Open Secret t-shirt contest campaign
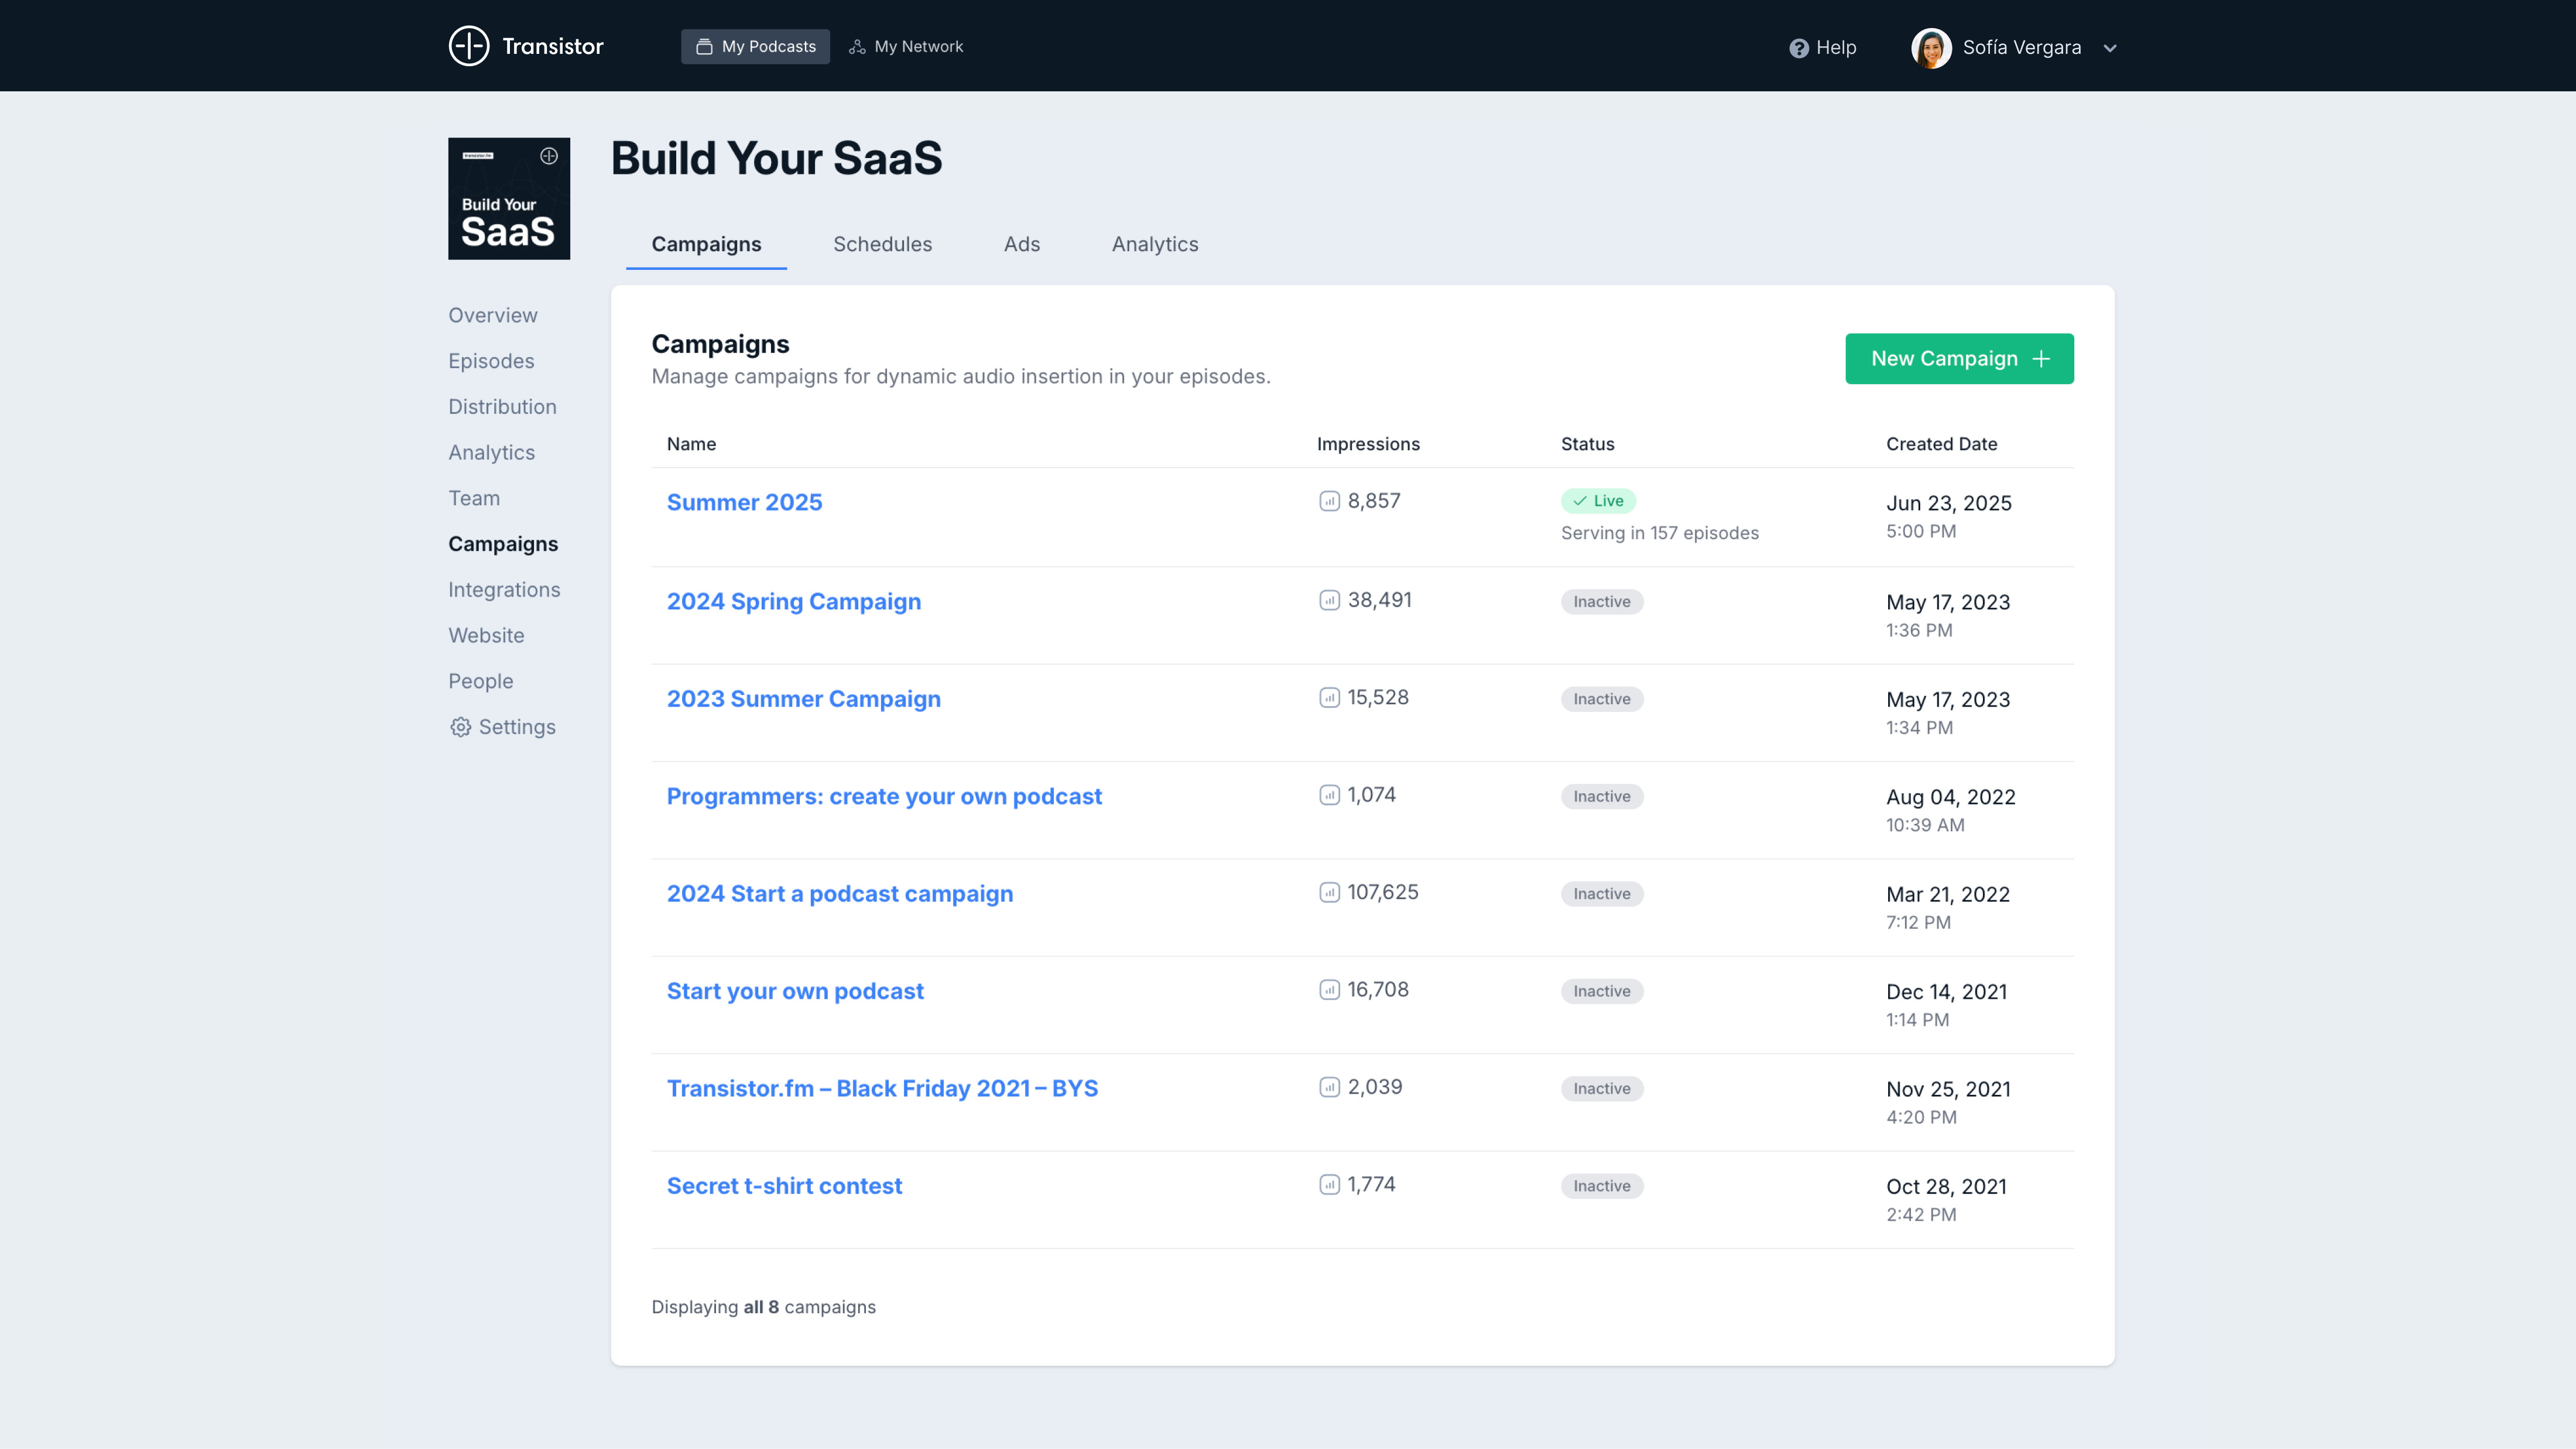Screen dimensions: 2576x1449 (x=784, y=1186)
